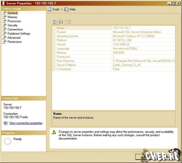Click the version value 10.0.1600.22
Viewport: 182px width, 163px height.
(x=121, y=44)
